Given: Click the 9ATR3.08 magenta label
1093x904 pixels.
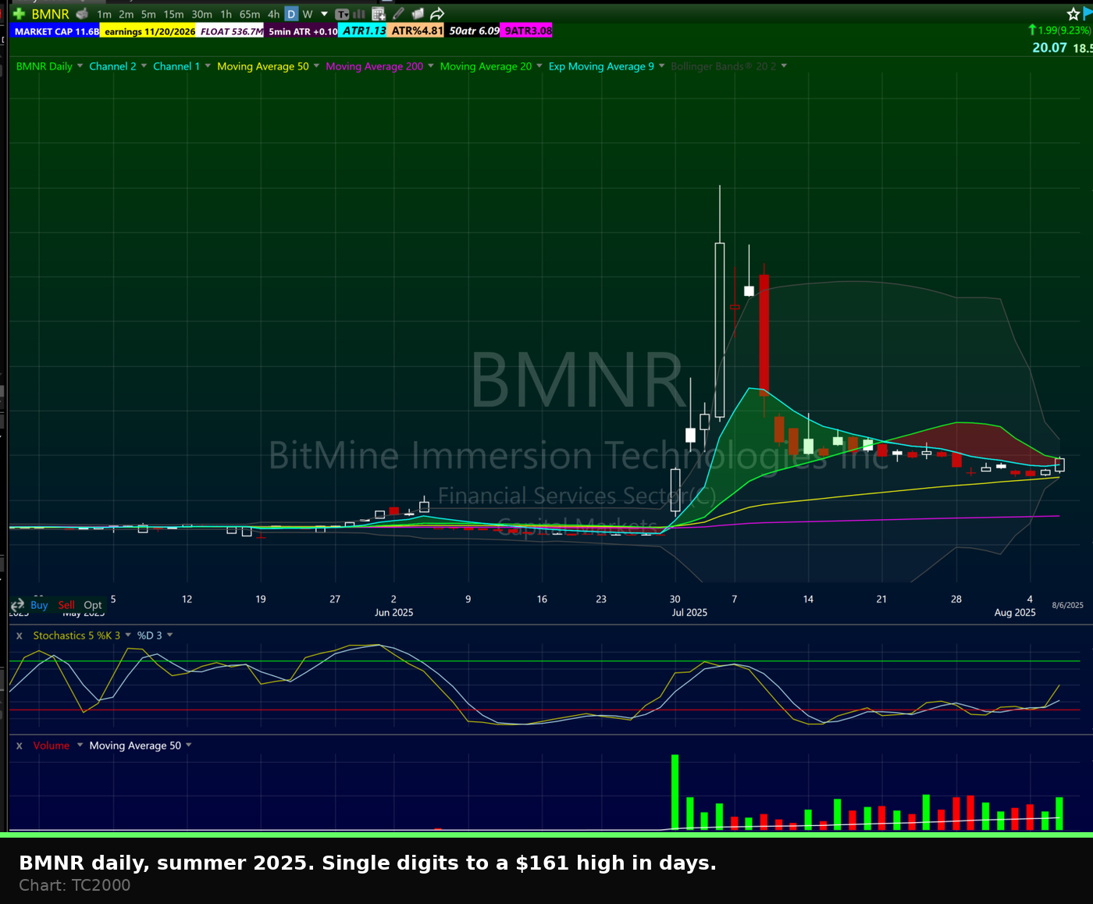Looking at the screenshot, I should [528, 30].
